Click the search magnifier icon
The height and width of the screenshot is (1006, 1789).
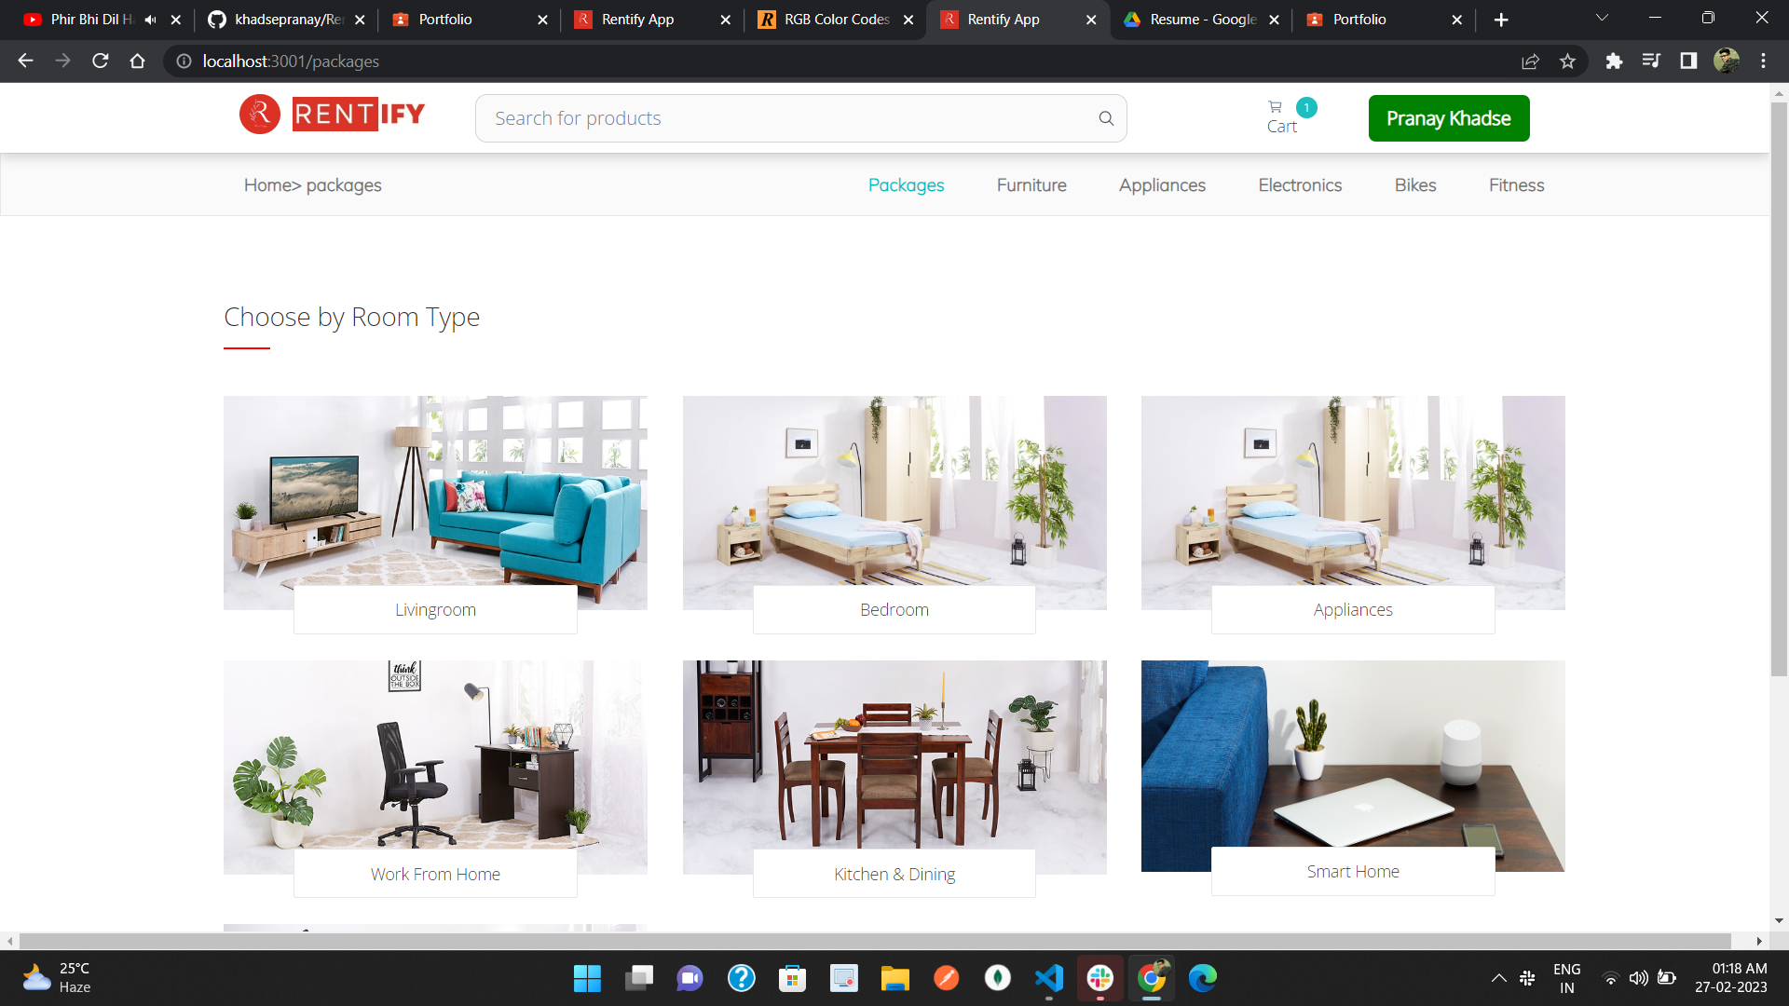(1106, 118)
